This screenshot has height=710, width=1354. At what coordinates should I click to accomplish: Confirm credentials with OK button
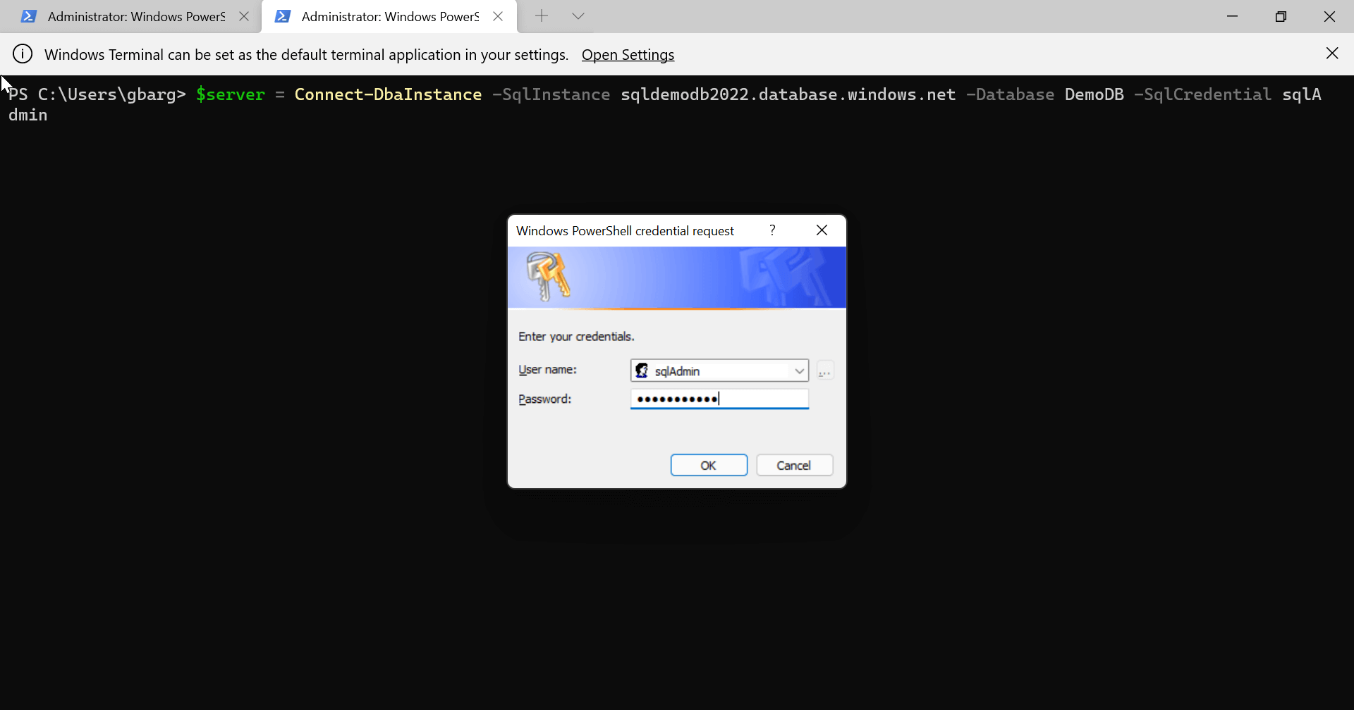[709, 466]
